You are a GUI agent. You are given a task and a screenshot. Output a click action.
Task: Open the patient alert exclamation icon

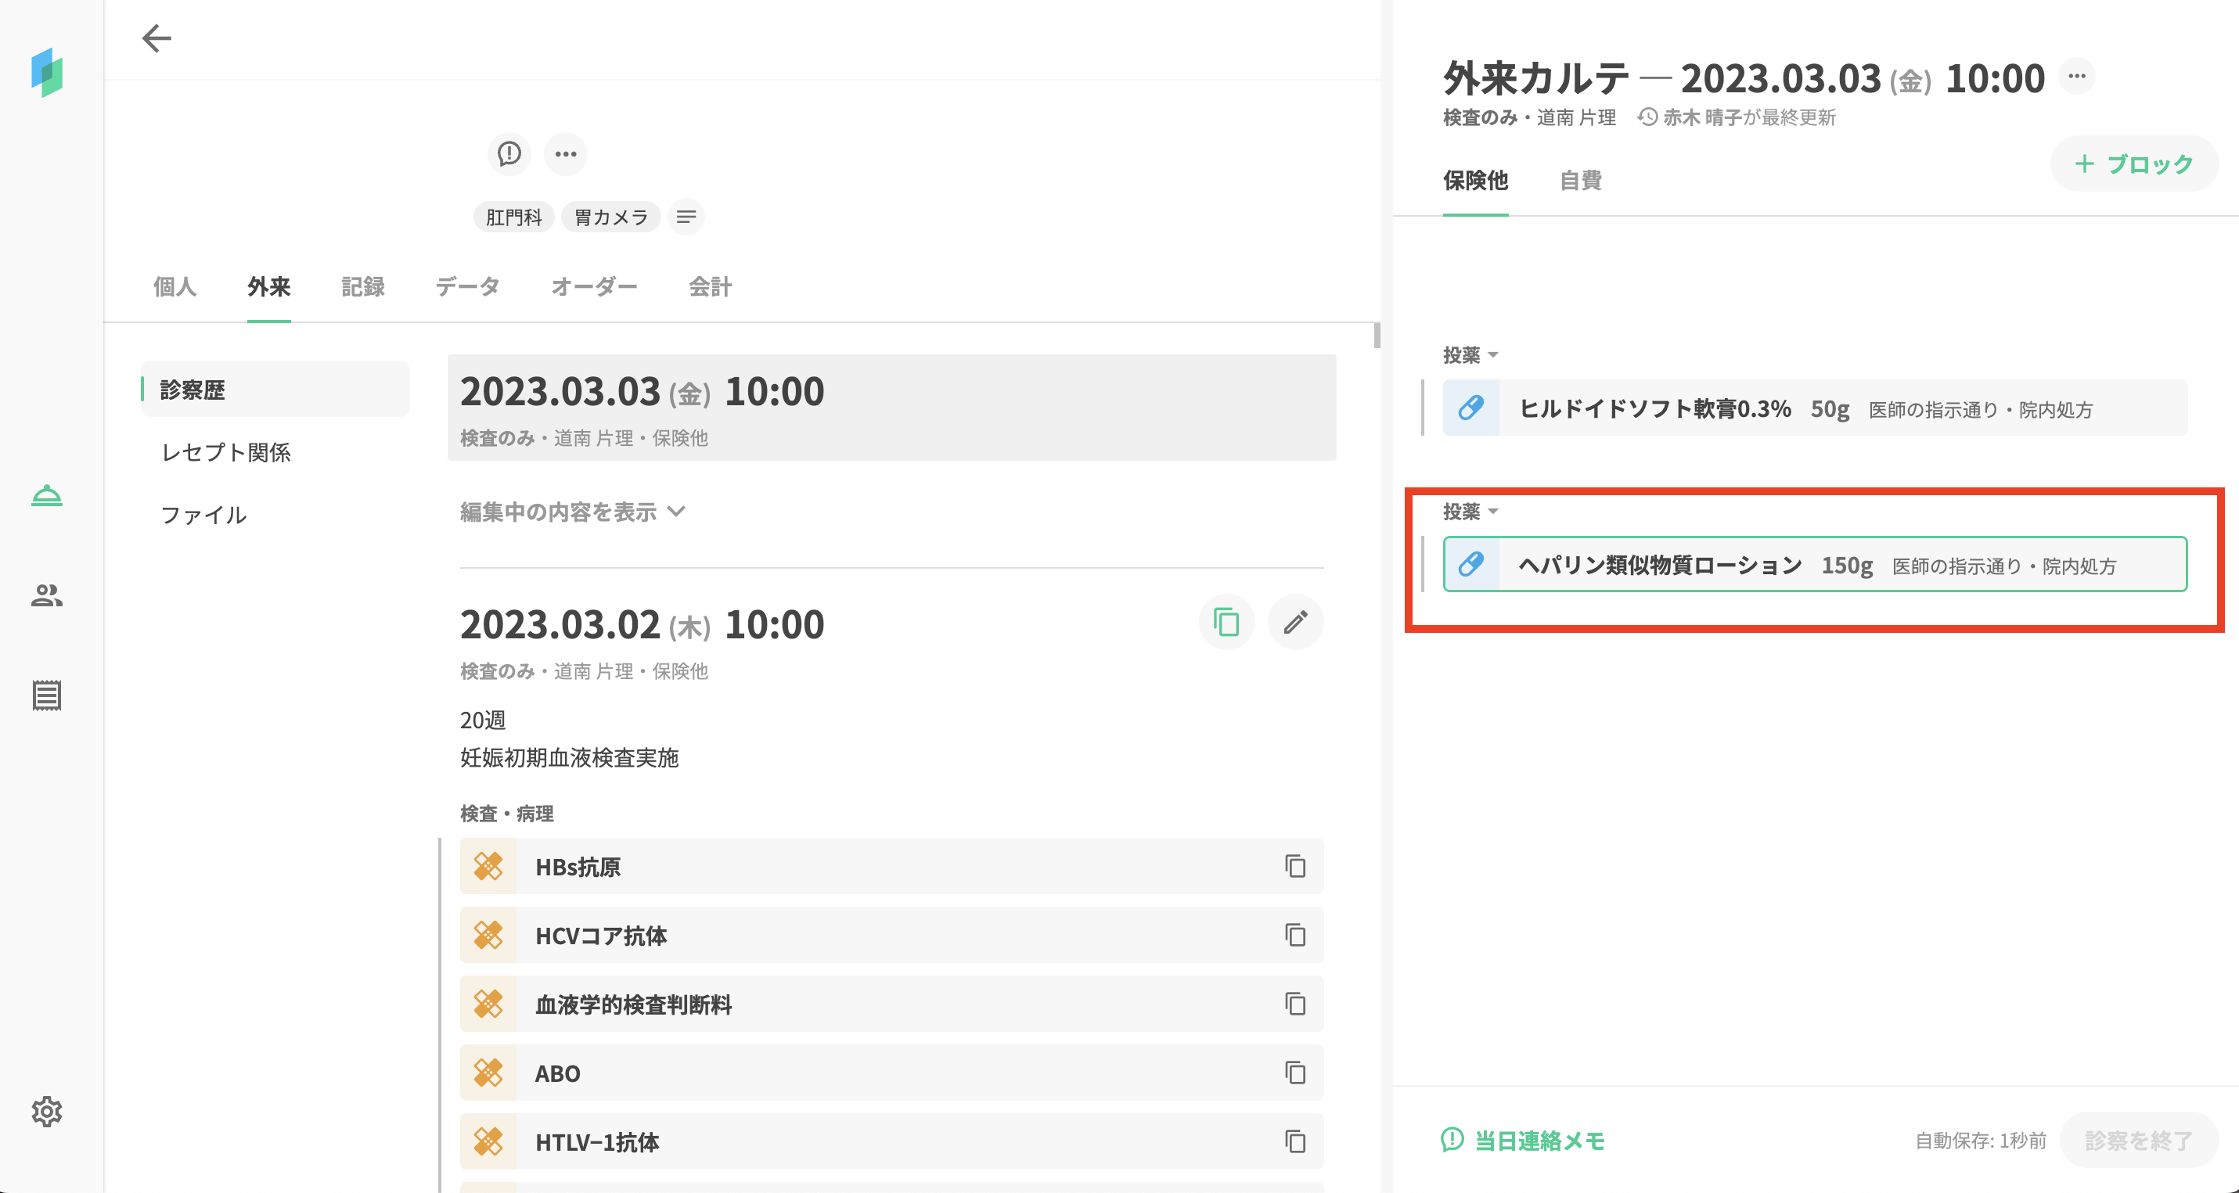(509, 154)
